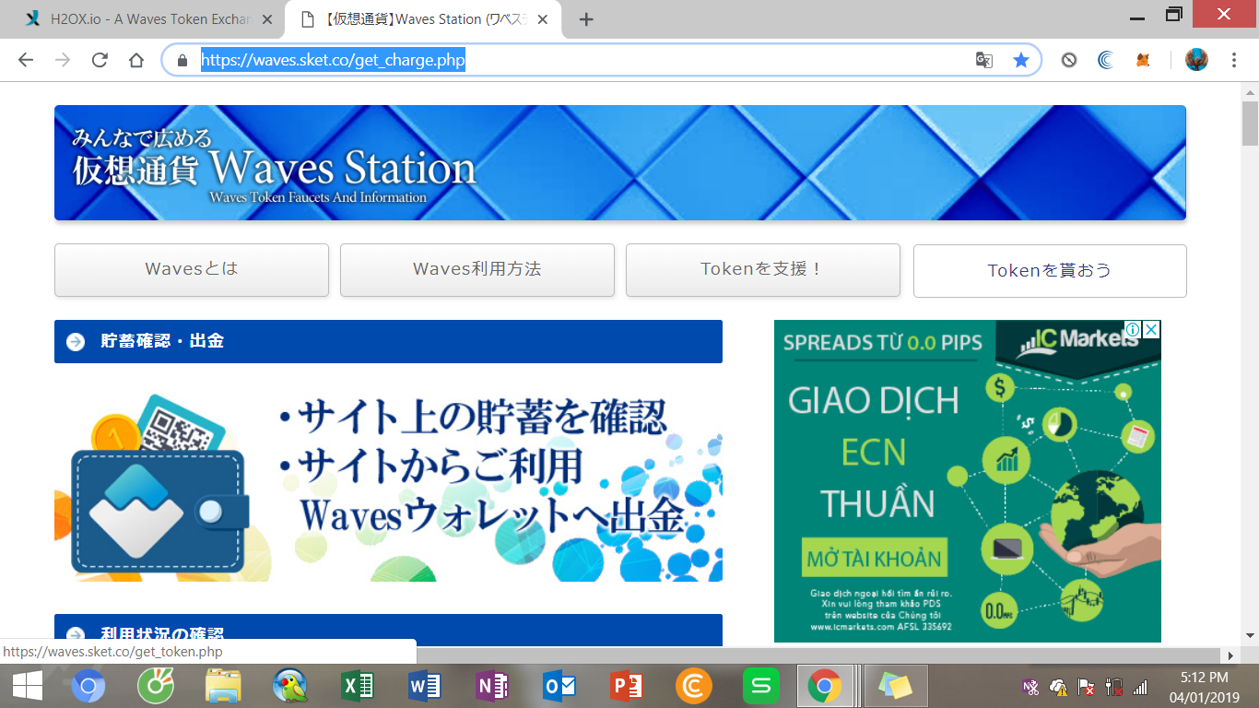This screenshot has height=708, width=1259.
Task: Open the Chrome three-dot menu
Action: (1233, 59)
